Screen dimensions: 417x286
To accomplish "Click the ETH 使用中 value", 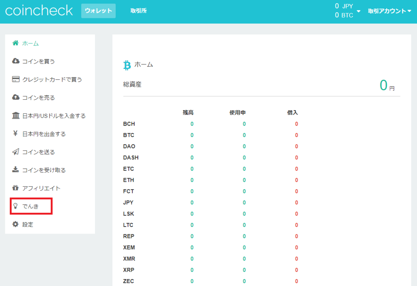I will tap(244, 180).
